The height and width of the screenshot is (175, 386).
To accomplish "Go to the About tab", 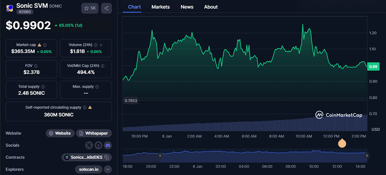I will [211, 7].
